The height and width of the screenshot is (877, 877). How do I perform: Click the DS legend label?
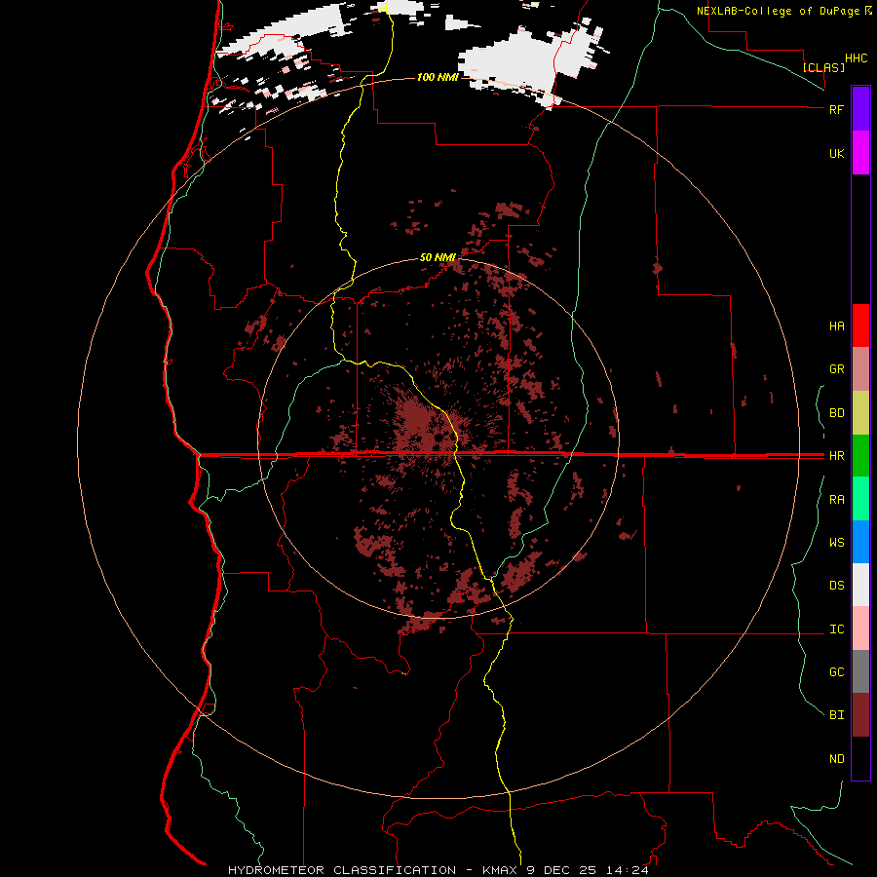[836, 586]
